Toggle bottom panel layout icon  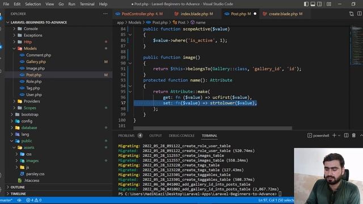[313, 4]
